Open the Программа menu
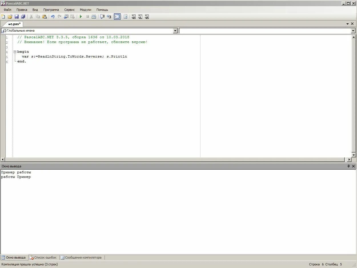The width and height of the screenshot is (357, 268). pyautogui.click(x=51, y=10)
